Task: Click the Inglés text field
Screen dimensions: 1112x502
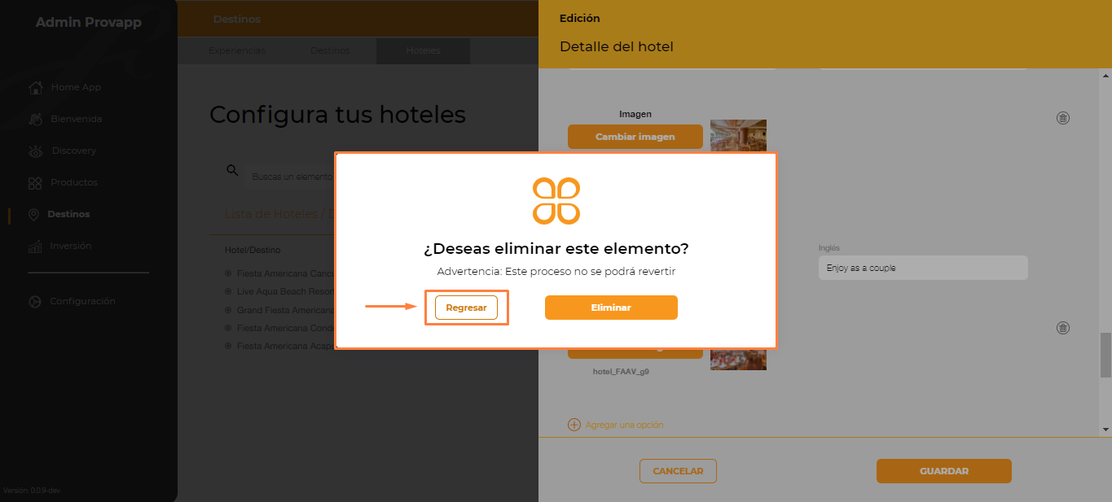Action: [x=923, y=268]
